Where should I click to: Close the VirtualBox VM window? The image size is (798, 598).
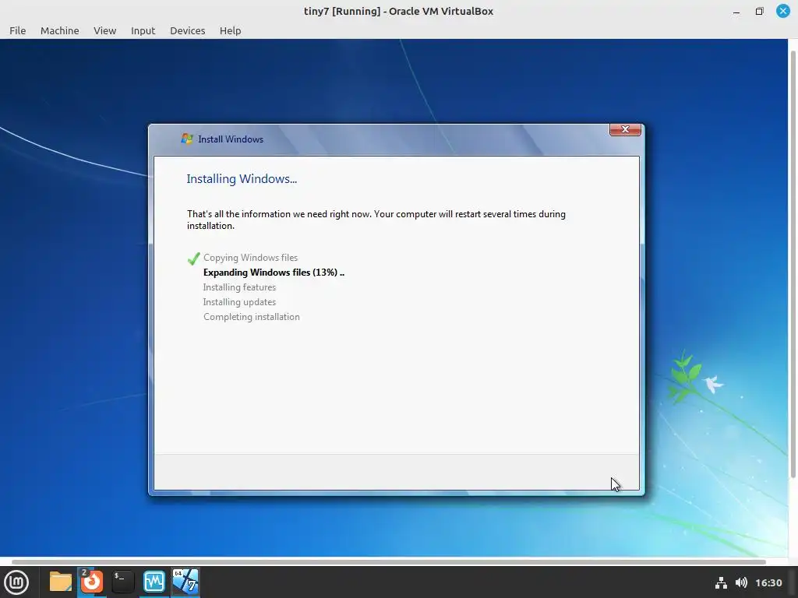click(782, 11)
